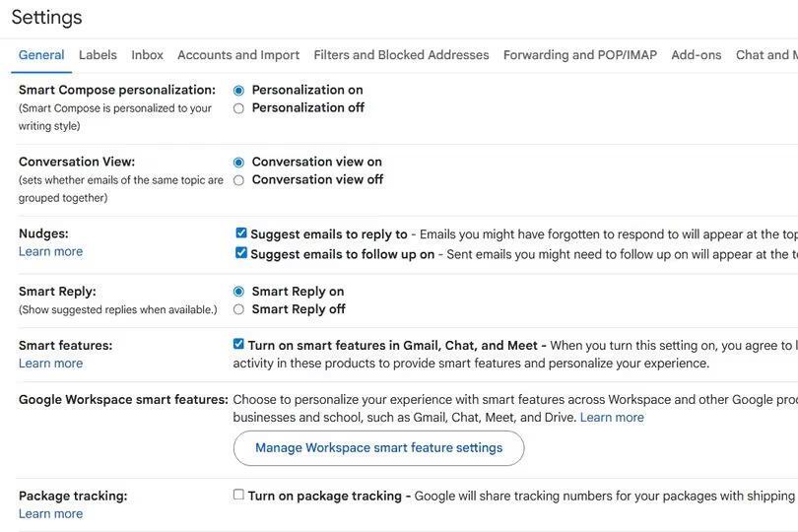Select Personalization on radio button
The height and width of the screenshot is (532, 798).
(238, 91)
